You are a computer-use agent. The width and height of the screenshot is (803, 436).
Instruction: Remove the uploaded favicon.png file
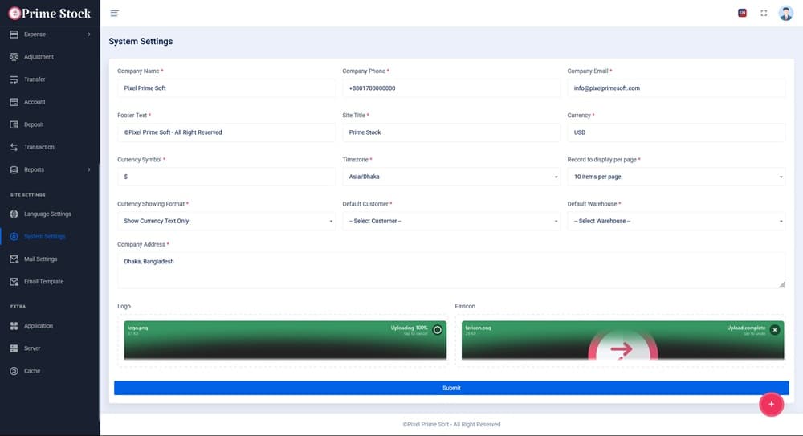pyautogui.click(x=775, y=330)
